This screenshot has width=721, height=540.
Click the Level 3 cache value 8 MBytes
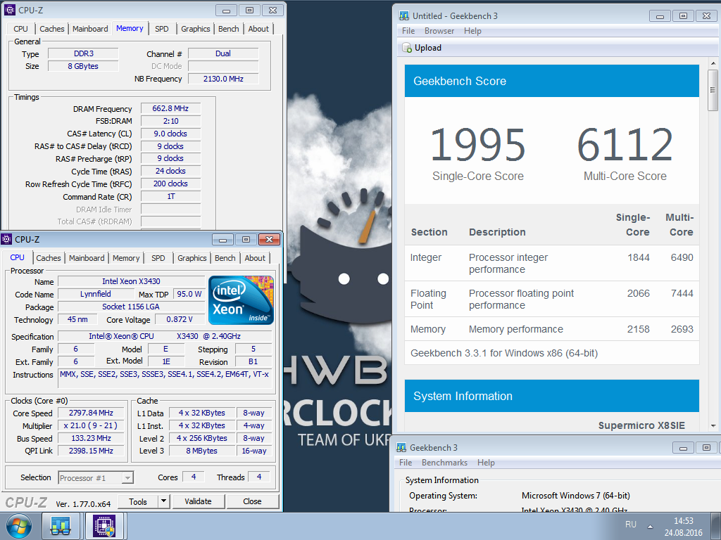202,451
